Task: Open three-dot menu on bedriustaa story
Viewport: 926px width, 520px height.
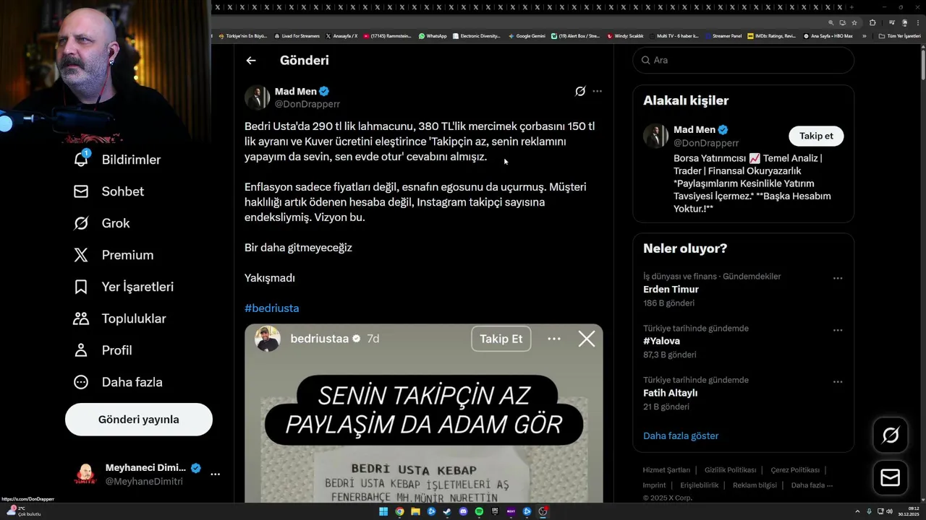Action: coord(554,339)
